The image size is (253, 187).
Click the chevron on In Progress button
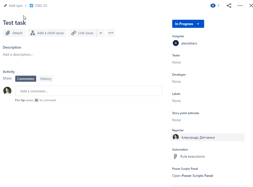coord(198,24)
